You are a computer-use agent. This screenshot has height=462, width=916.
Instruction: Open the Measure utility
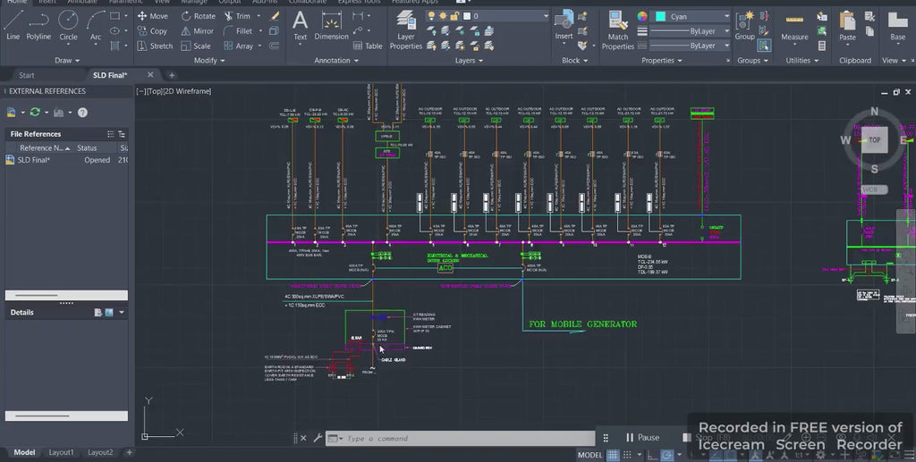(794, 27)
